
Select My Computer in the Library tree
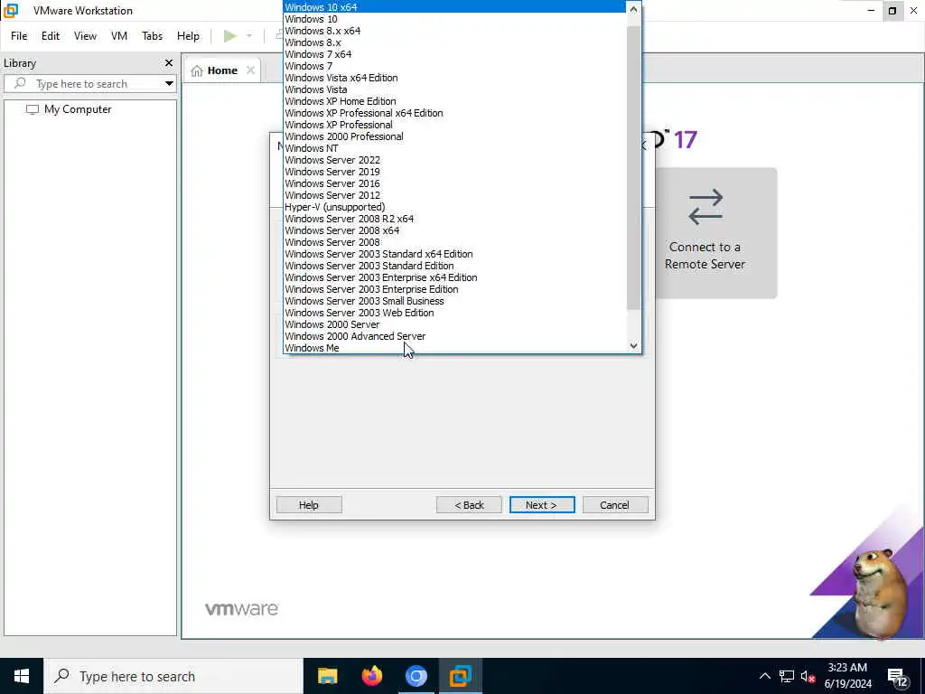(78, 109)
